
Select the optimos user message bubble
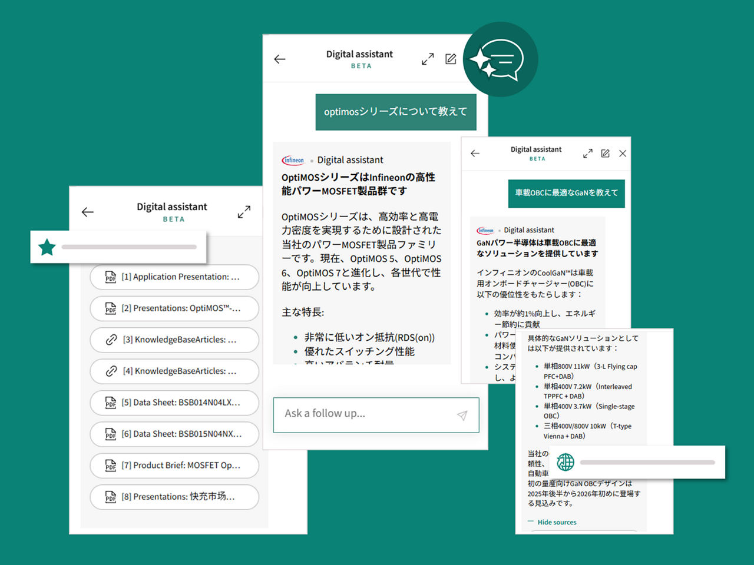(395, 112)
